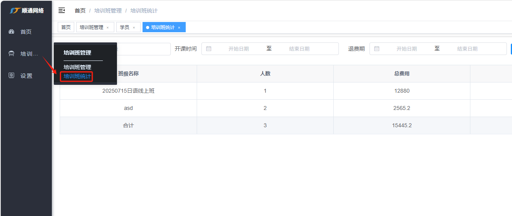Image resolution: width=512 pixels, height=216 pixels.
Task: Click the 开课时间 label
Action: point(186,49)
